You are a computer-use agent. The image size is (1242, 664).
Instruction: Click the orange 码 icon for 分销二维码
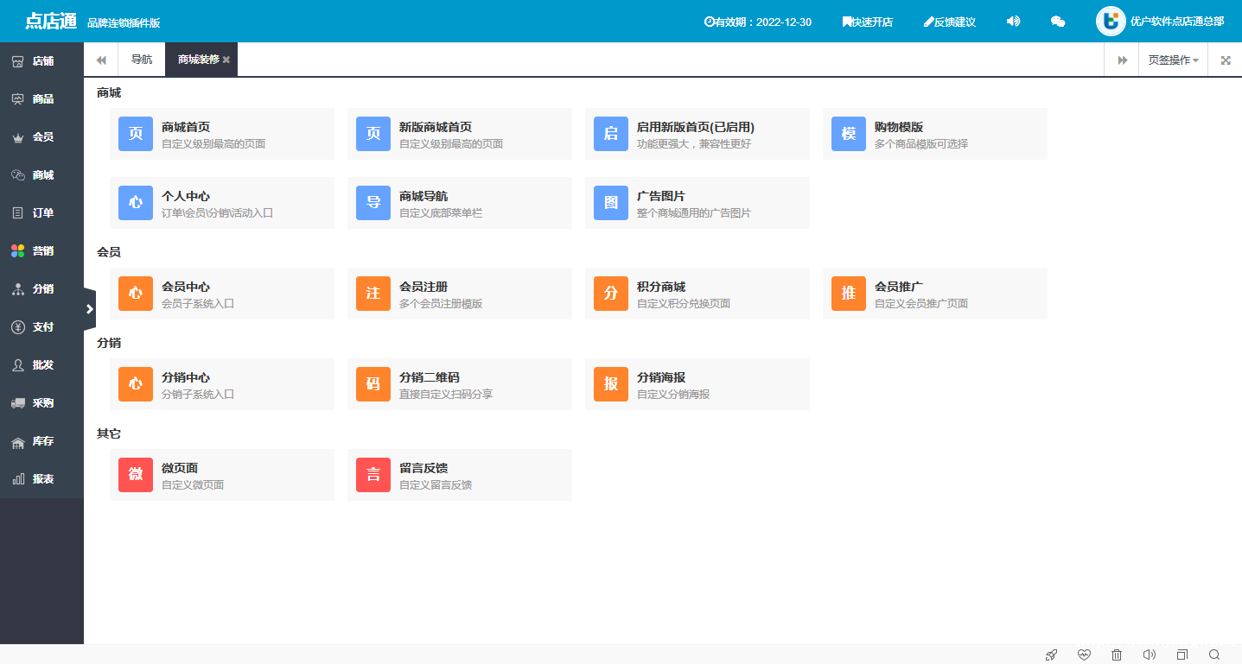(x=373, y=384)
